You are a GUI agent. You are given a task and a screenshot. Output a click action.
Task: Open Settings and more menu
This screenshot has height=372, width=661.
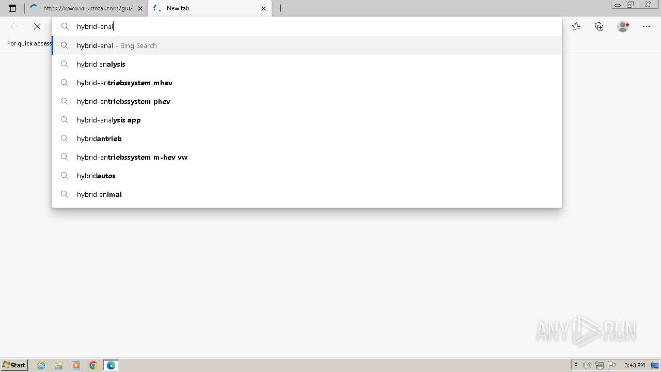(647, 26)
